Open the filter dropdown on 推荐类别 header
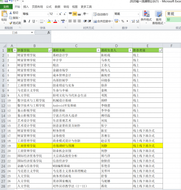Screen dimensions: 181x190 point(161,50)
